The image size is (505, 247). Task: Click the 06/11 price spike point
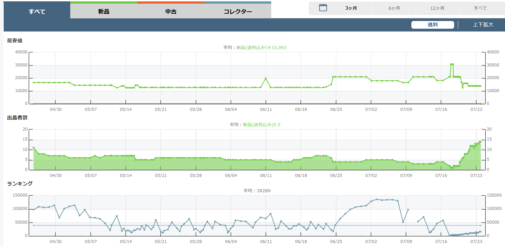point(266,78)
